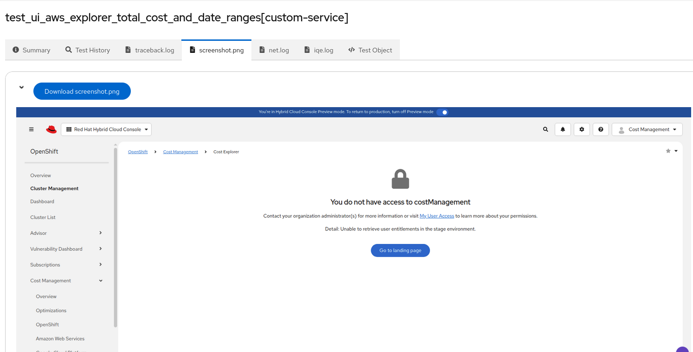Open the help question mark icon

(x=601, y=129)
